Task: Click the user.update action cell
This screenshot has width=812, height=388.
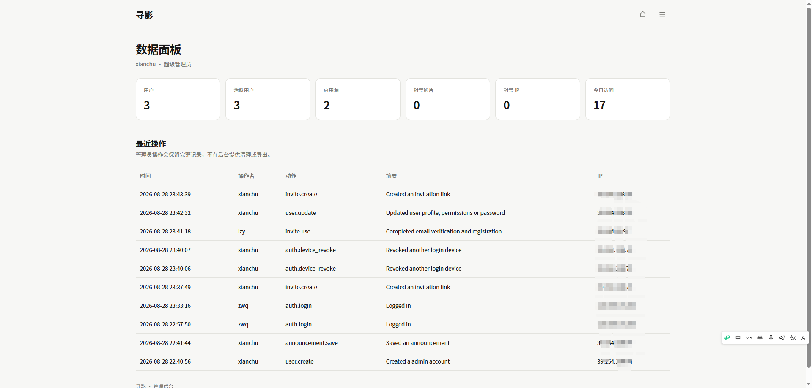Action: point(301,213)
